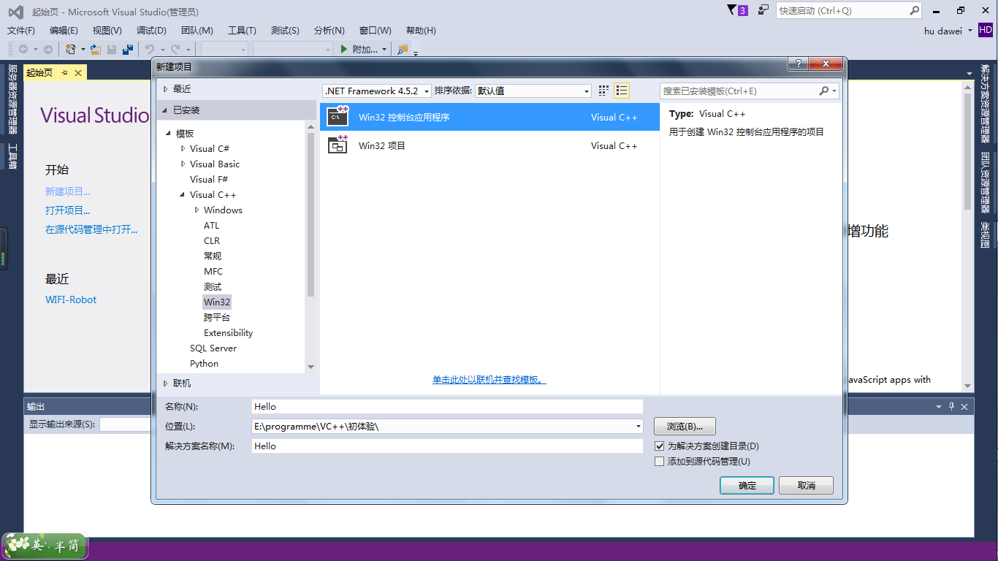Select 跨平台 in the template tree
The image size is (998, 561).
point(217,317)
